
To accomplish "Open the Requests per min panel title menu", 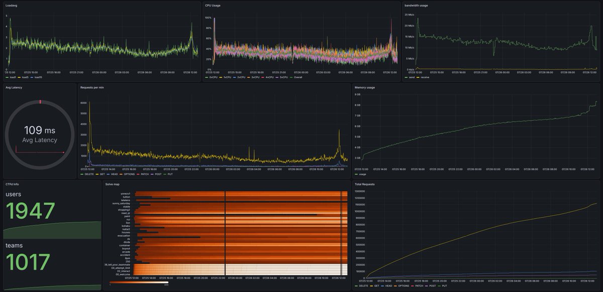I will (93, 87).
